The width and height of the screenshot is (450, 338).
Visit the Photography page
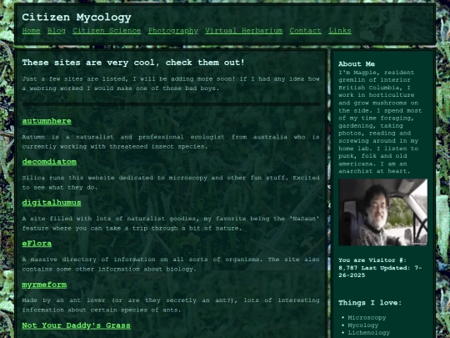click(x=173, y=31)
